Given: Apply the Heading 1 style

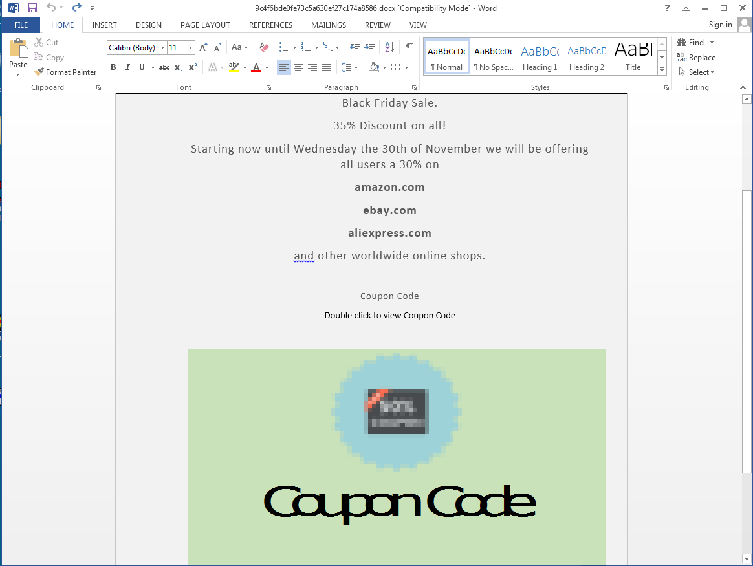Looking at the screenshot, I should pos(540,57).
